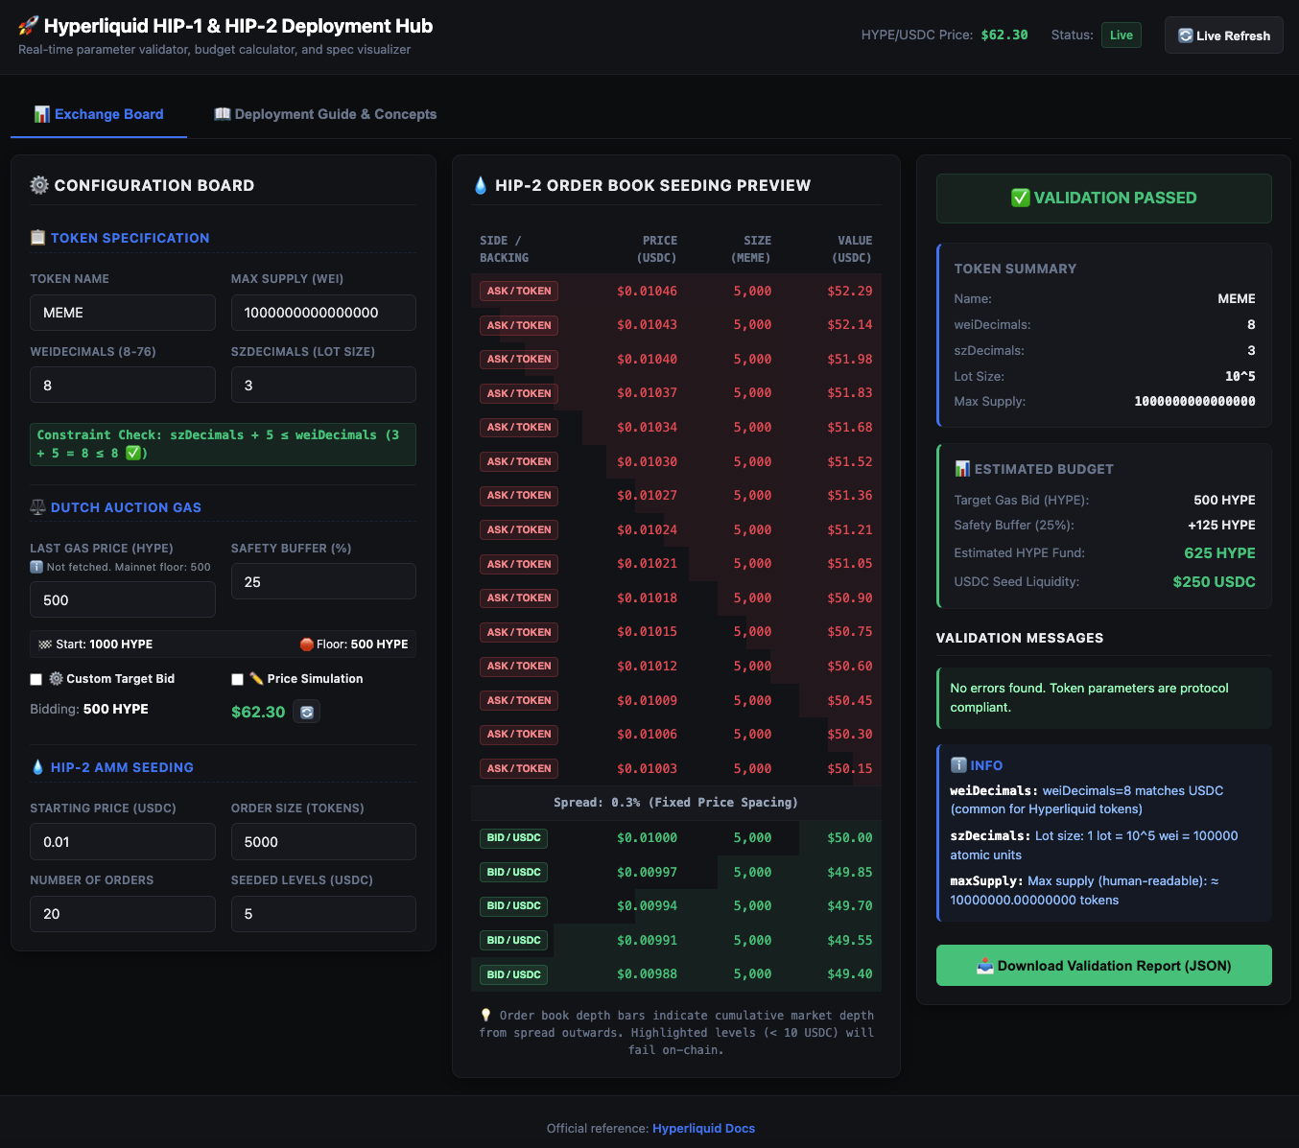Click the gear icon beside Configuration Board
Image resolution: width=1299 pixels, height=1148 pixels.
39,185
